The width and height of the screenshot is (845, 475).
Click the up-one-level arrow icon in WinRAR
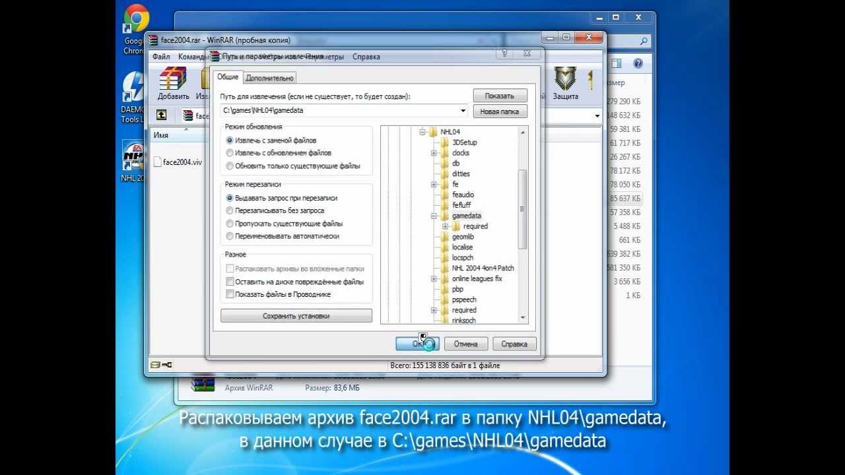pyautogui.click(x=161, y=115)
